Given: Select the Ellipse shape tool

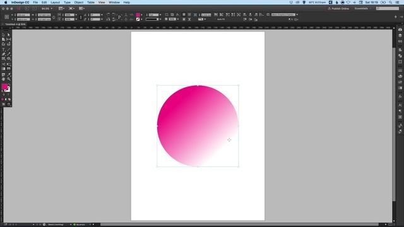Looking at the screenshot, I should coord(9,59).
